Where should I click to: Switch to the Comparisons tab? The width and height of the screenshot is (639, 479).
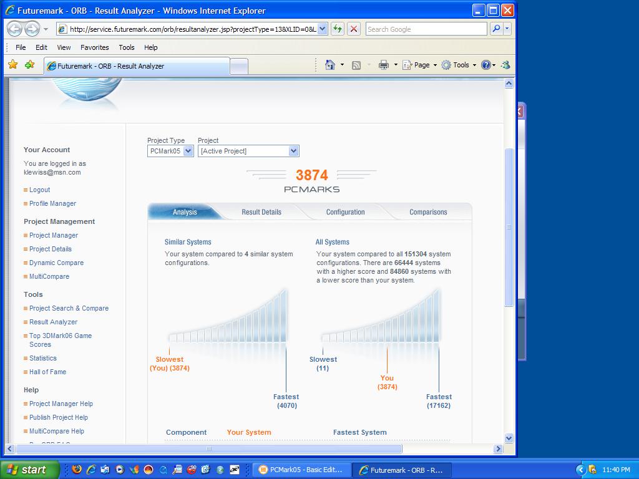pyautogui.click(x=428, y=212)
